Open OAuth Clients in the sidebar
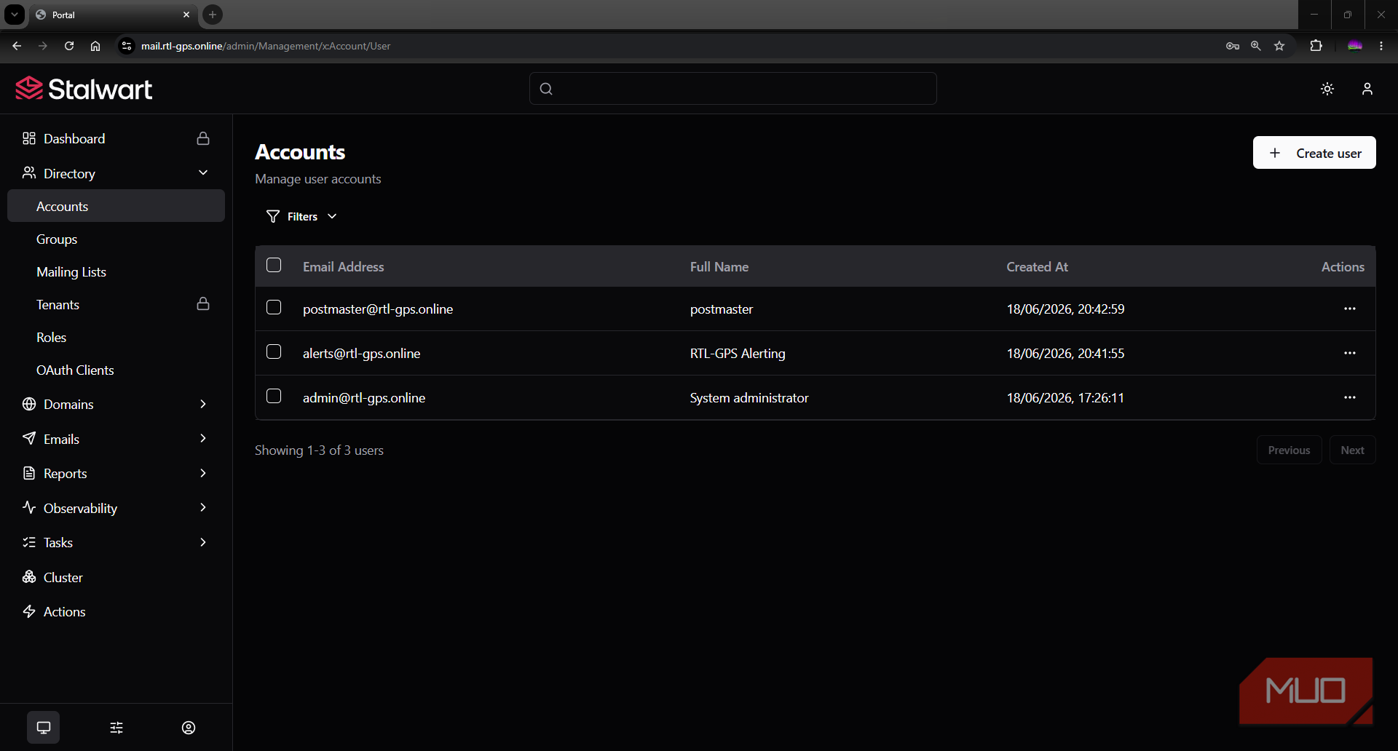1398x751 pixels. click(x=116, y=370)
